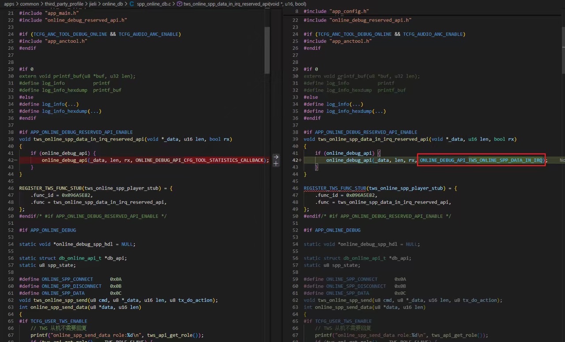Click "static u8 spp_state;" in left pane
565x342 pixels.
47,265
